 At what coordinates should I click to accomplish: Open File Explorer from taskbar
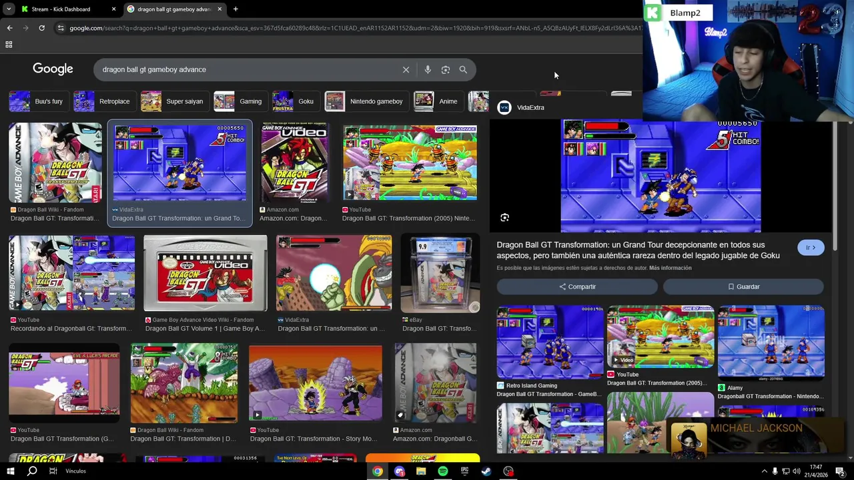pos(421,471)
